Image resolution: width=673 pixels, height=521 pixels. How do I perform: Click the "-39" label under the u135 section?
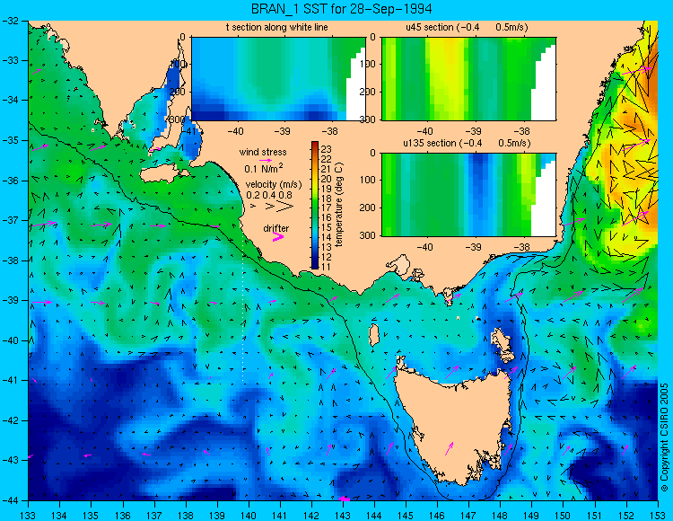pyautogui.click(x=472, y=247)
